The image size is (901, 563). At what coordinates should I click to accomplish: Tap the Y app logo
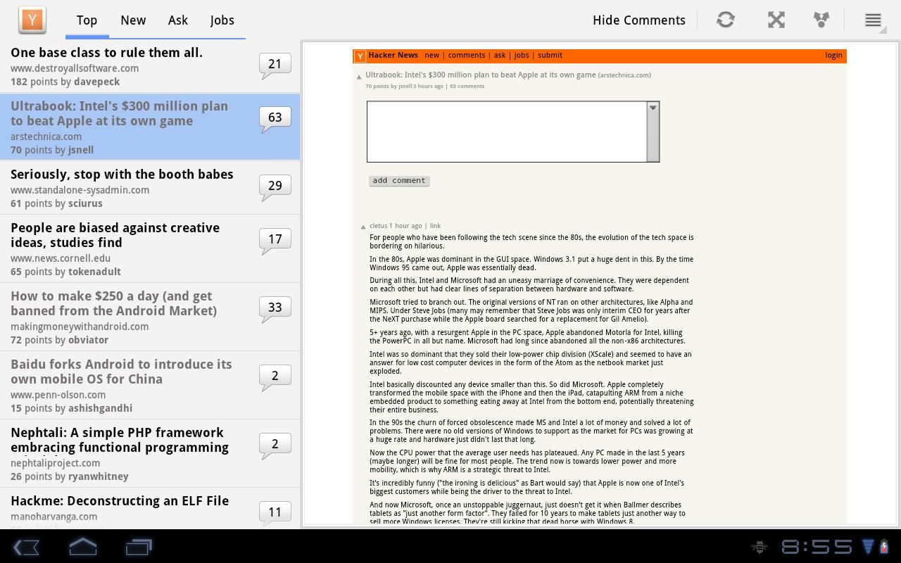[32, 20]
